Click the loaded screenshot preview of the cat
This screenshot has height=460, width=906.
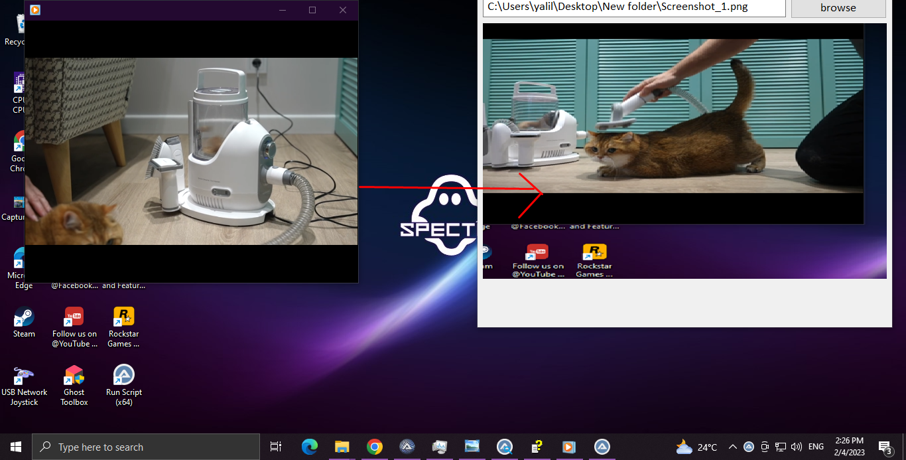pos(684,151)
